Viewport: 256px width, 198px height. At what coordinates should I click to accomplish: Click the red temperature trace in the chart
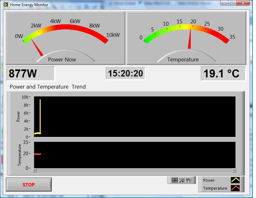pos(37,154)
